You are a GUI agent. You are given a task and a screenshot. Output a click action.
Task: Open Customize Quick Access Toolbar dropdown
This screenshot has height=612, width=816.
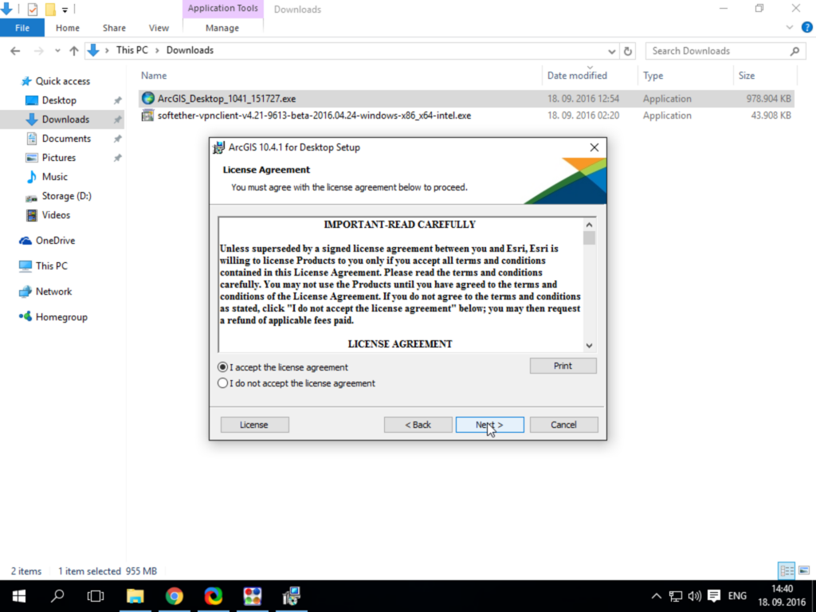65,10
